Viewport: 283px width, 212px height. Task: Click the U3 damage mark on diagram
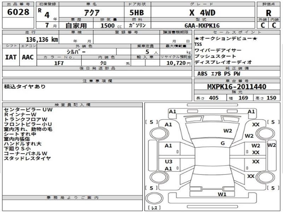coord(169,161)
